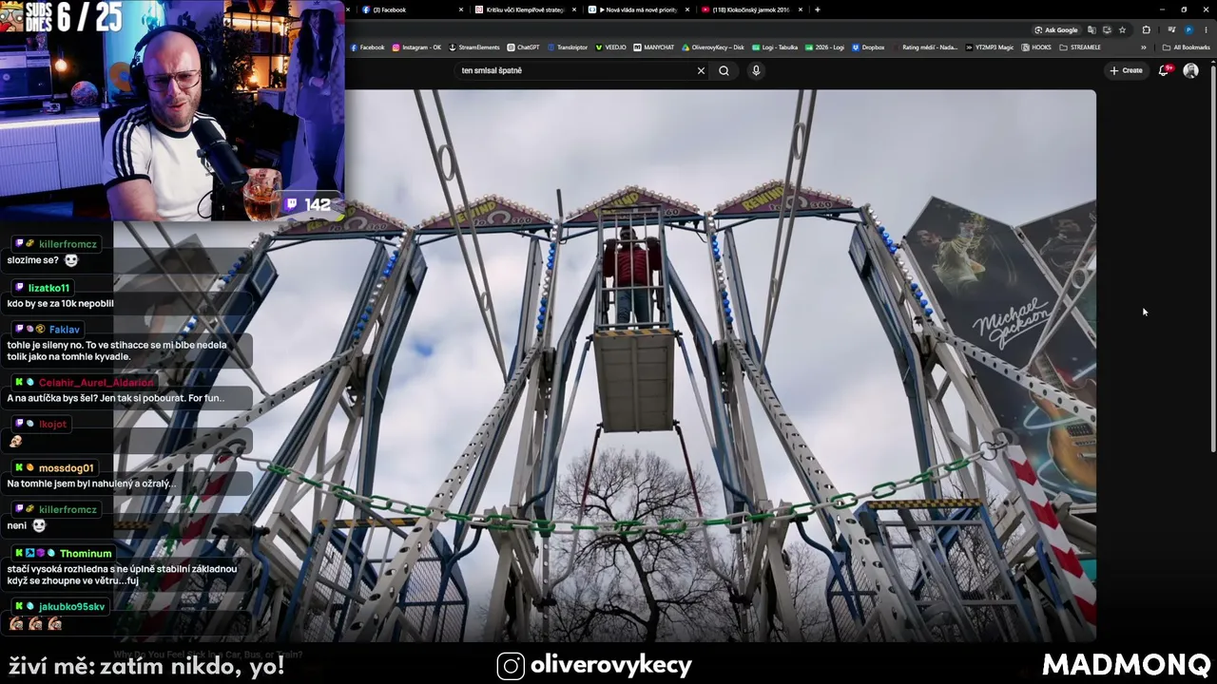1217x684 pixels.
Task: Click chat username mossdog01
Action: (x=67, y=468)
